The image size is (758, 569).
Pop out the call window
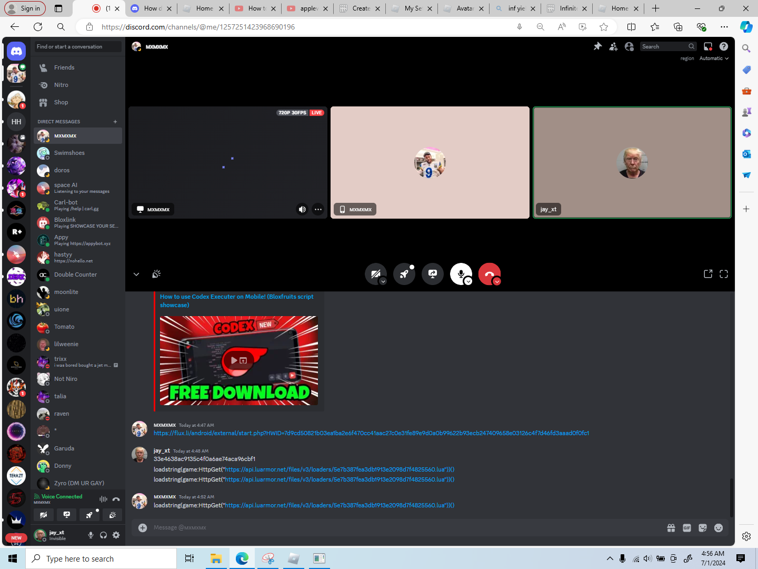pyautogui.click(x=708, y=274)
